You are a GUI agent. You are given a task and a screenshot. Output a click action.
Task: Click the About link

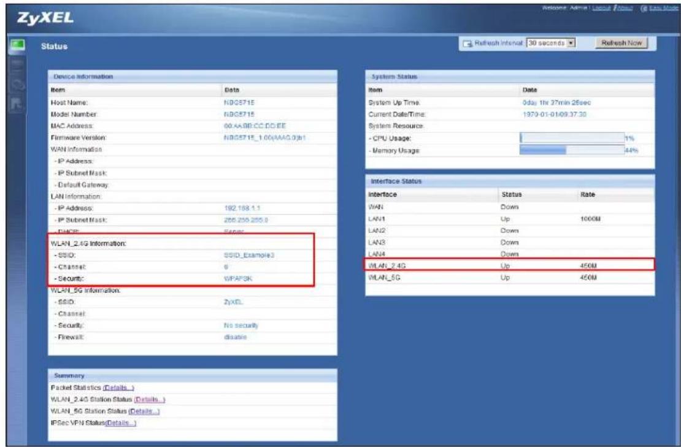(x=625, y=8)
